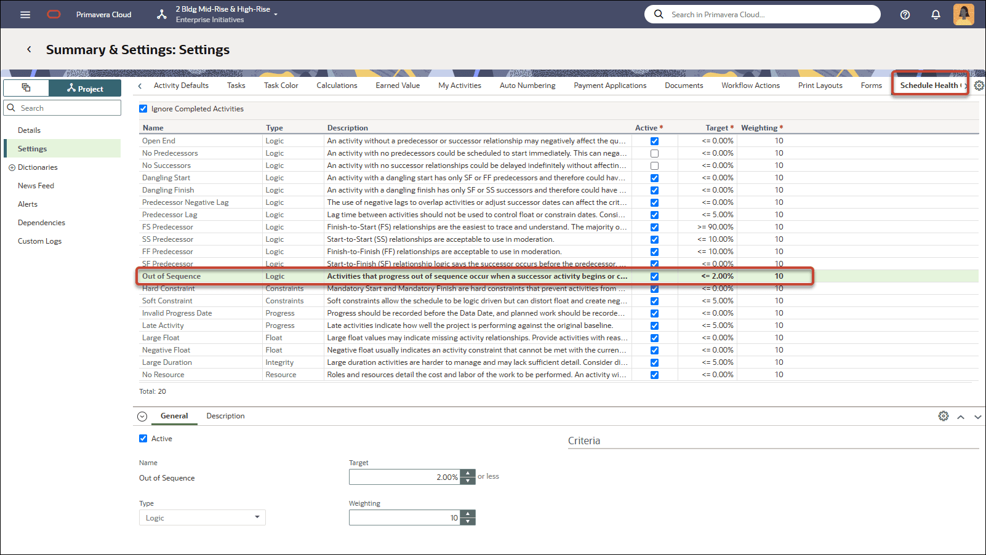Open the detail panel gear icon
This screenshot has width=986, height=555.
[x=944, y=416]
